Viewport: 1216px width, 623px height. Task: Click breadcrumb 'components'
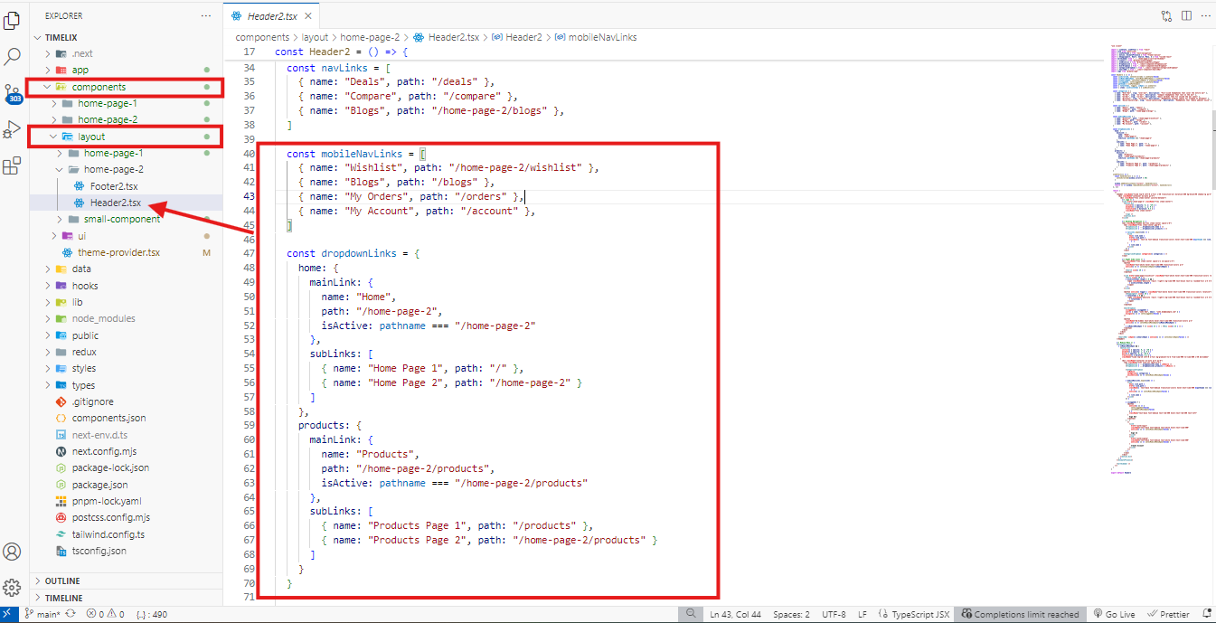click(x=262, y=37)
